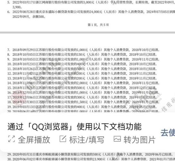Select loan entry 7 dated 2018年09月29日
This screenshot has width=175, height=161.
(x=84, y=50)
